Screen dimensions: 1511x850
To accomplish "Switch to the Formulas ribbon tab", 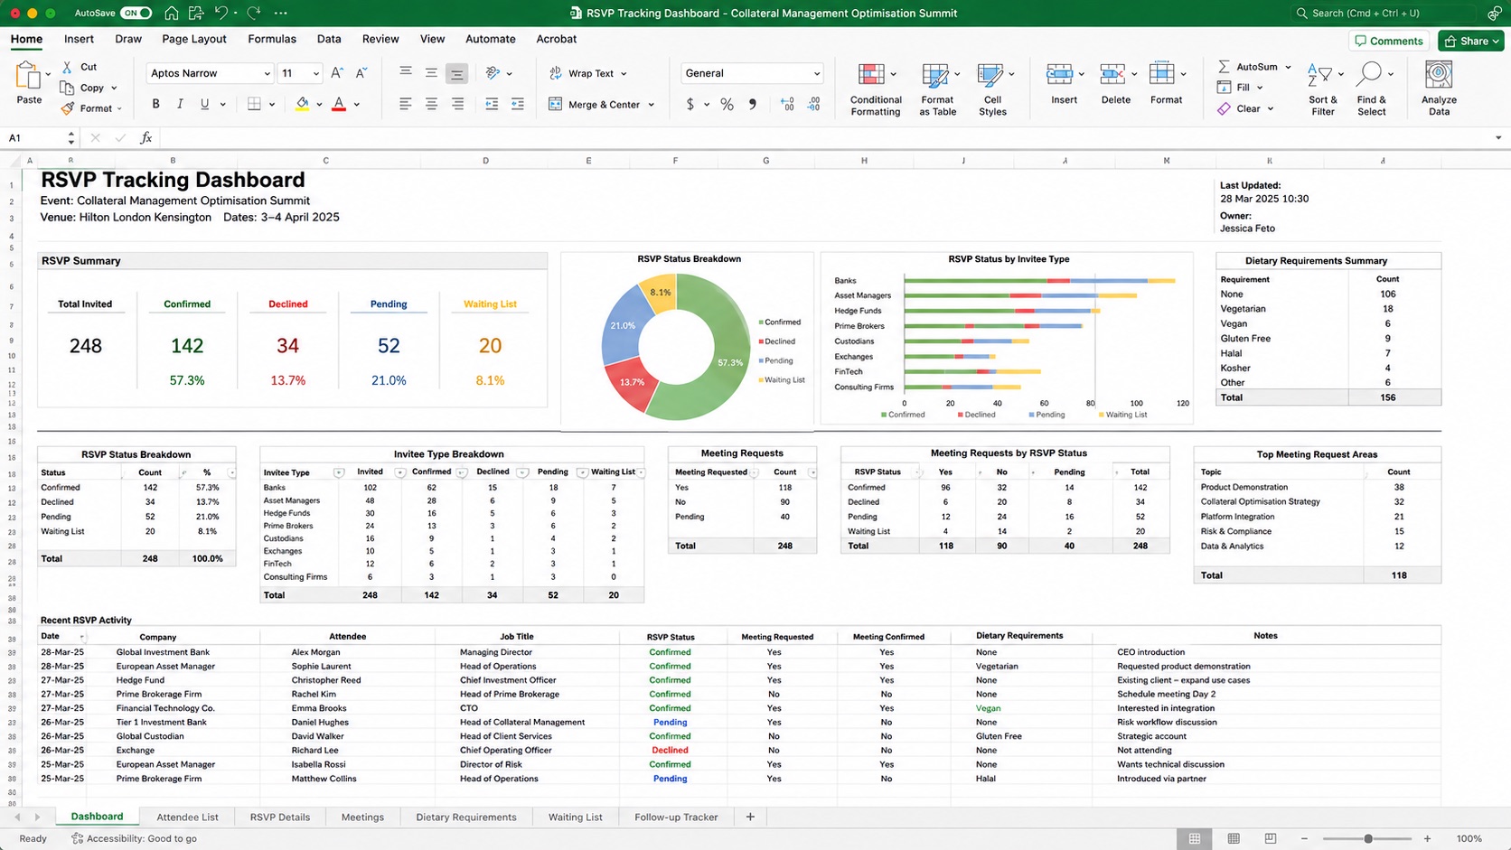I will point(272,39).
